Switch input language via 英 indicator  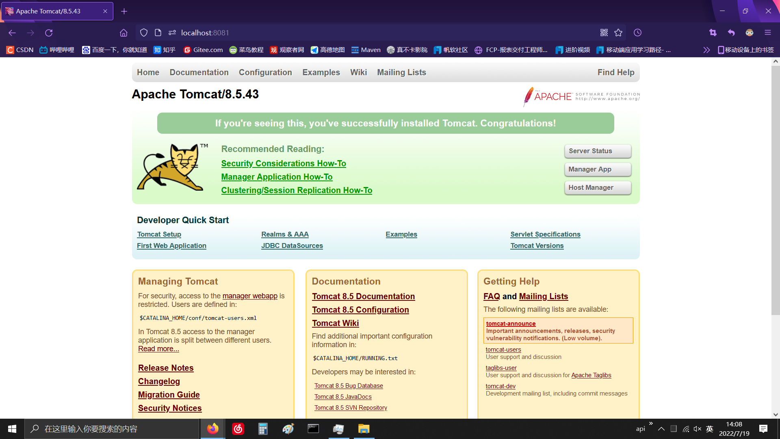pos(710,429)
